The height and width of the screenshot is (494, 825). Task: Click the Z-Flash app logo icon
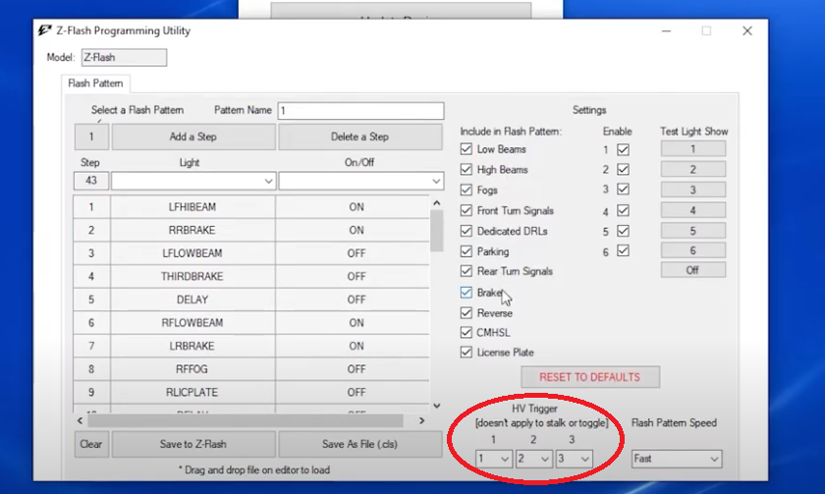pos(45,30)
